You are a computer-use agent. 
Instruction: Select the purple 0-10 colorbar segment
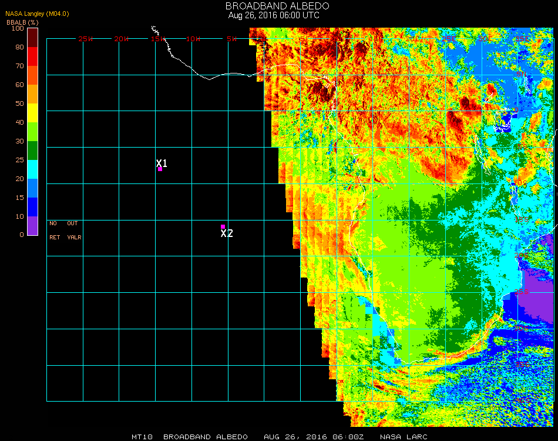tap(33, 225)
